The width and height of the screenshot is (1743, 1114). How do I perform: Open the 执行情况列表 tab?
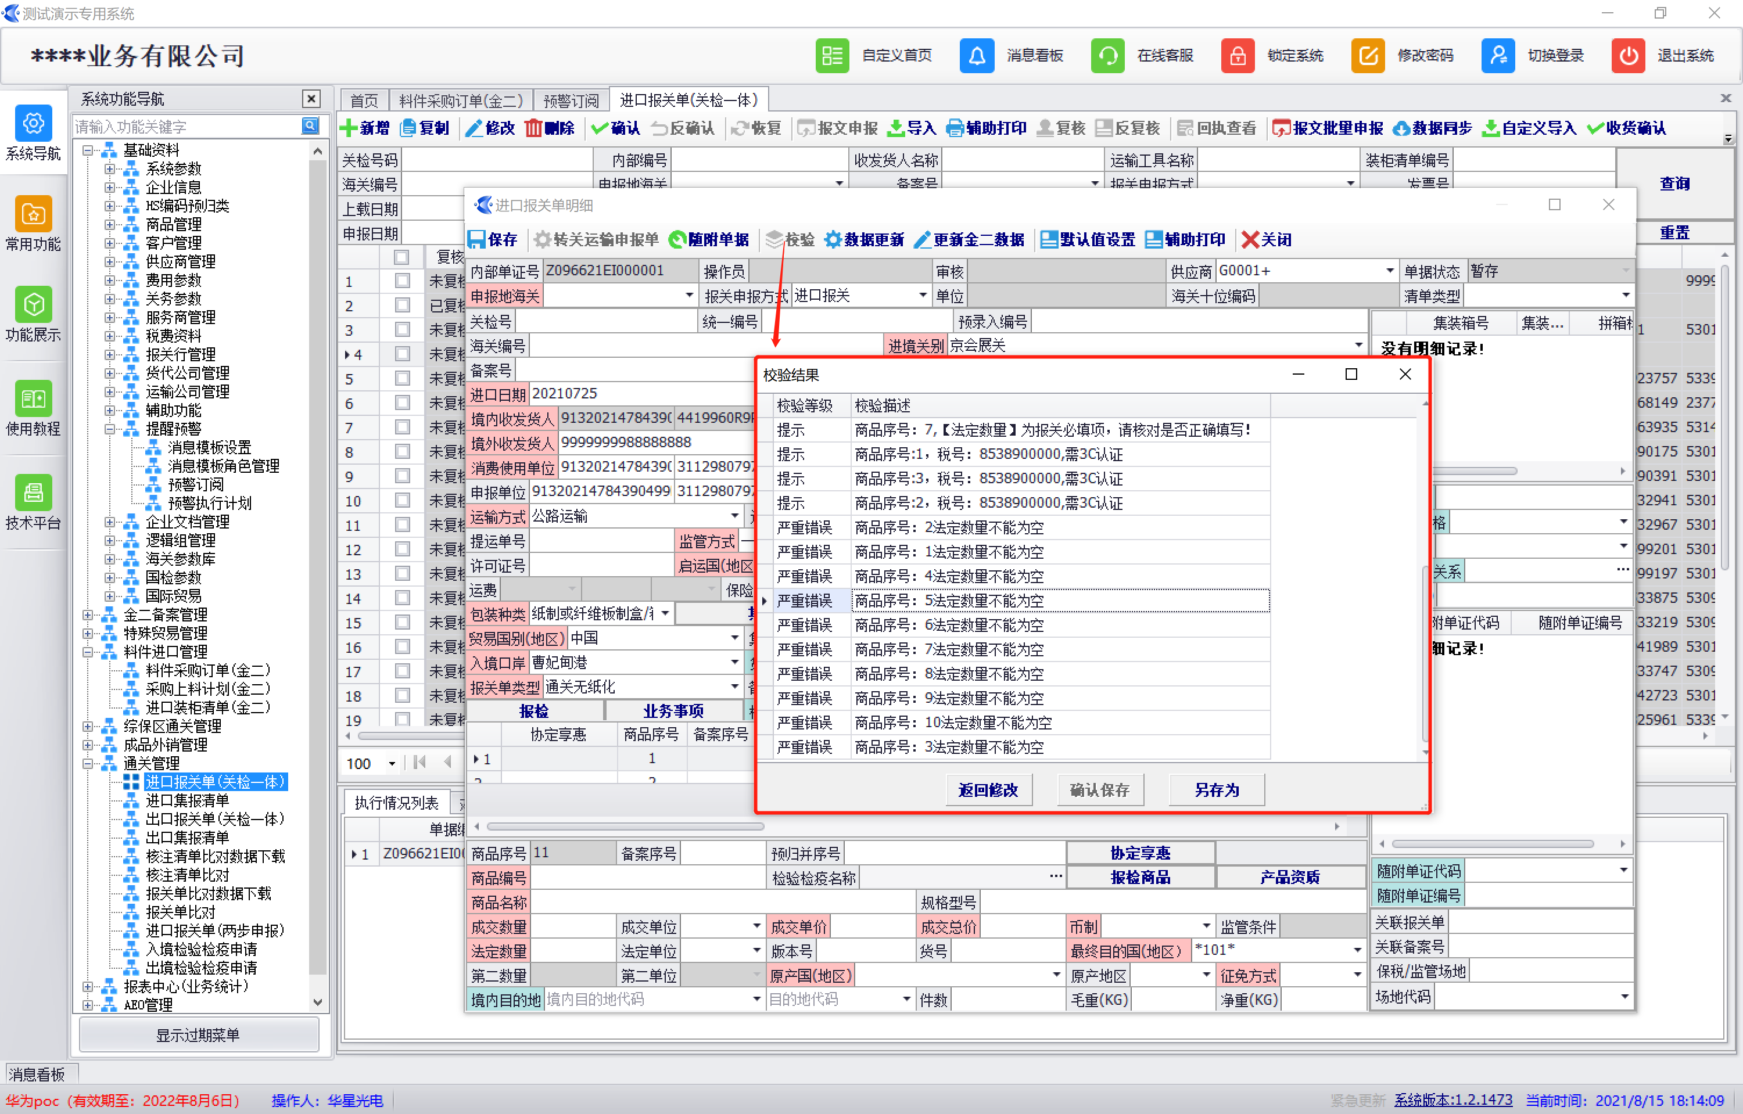pyautogui.click(x=396, y=802)
